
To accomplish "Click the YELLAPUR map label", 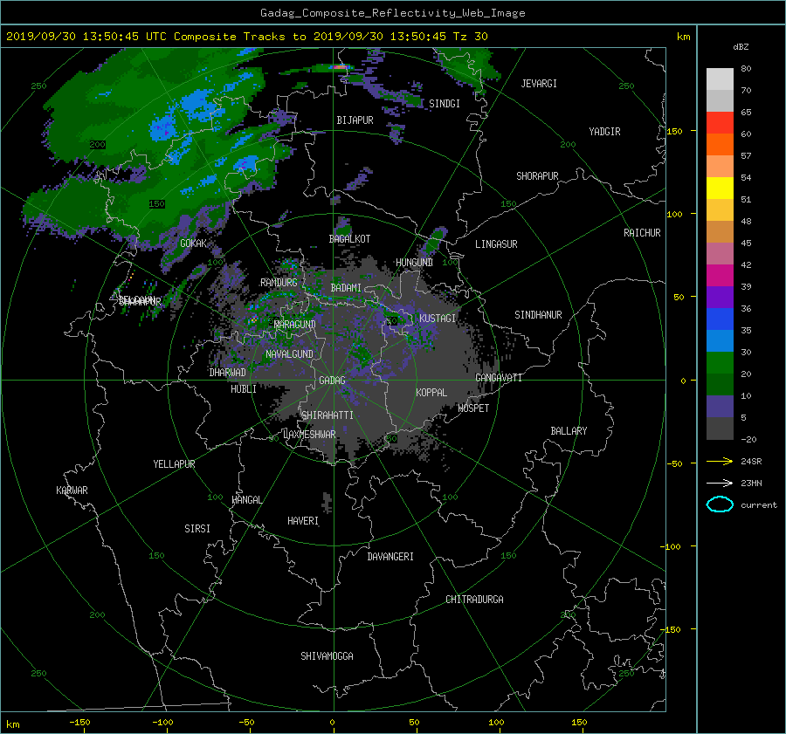I will click(174, 464).
